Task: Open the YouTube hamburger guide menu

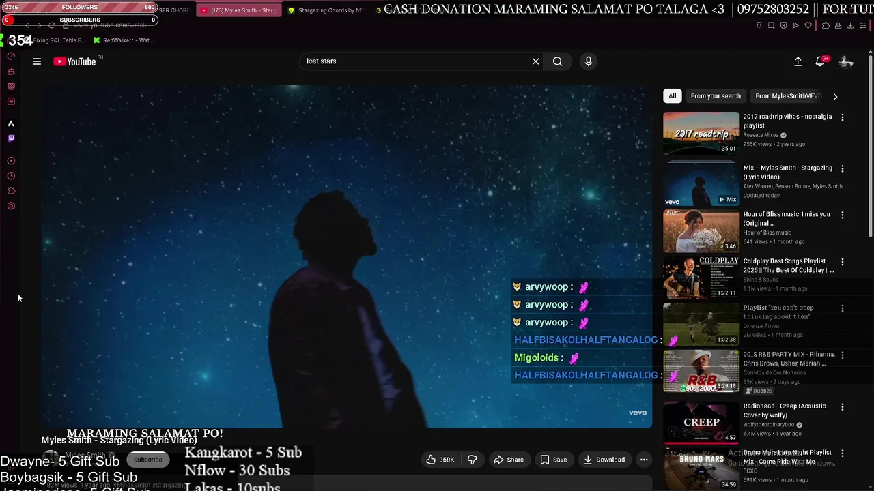Action: (x=37, y=61)
